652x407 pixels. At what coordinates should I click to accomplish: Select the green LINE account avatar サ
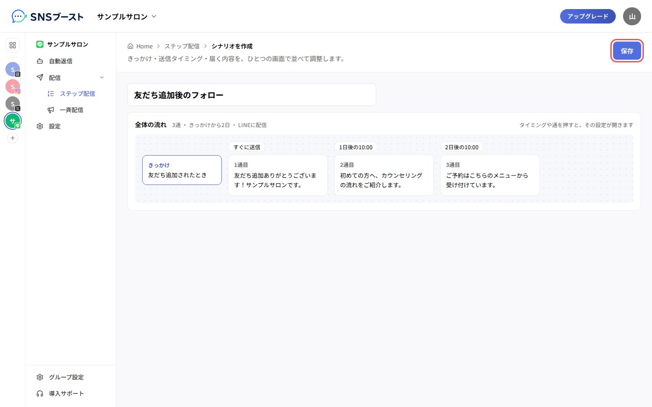pyautogui.click(x=13, y=121)
